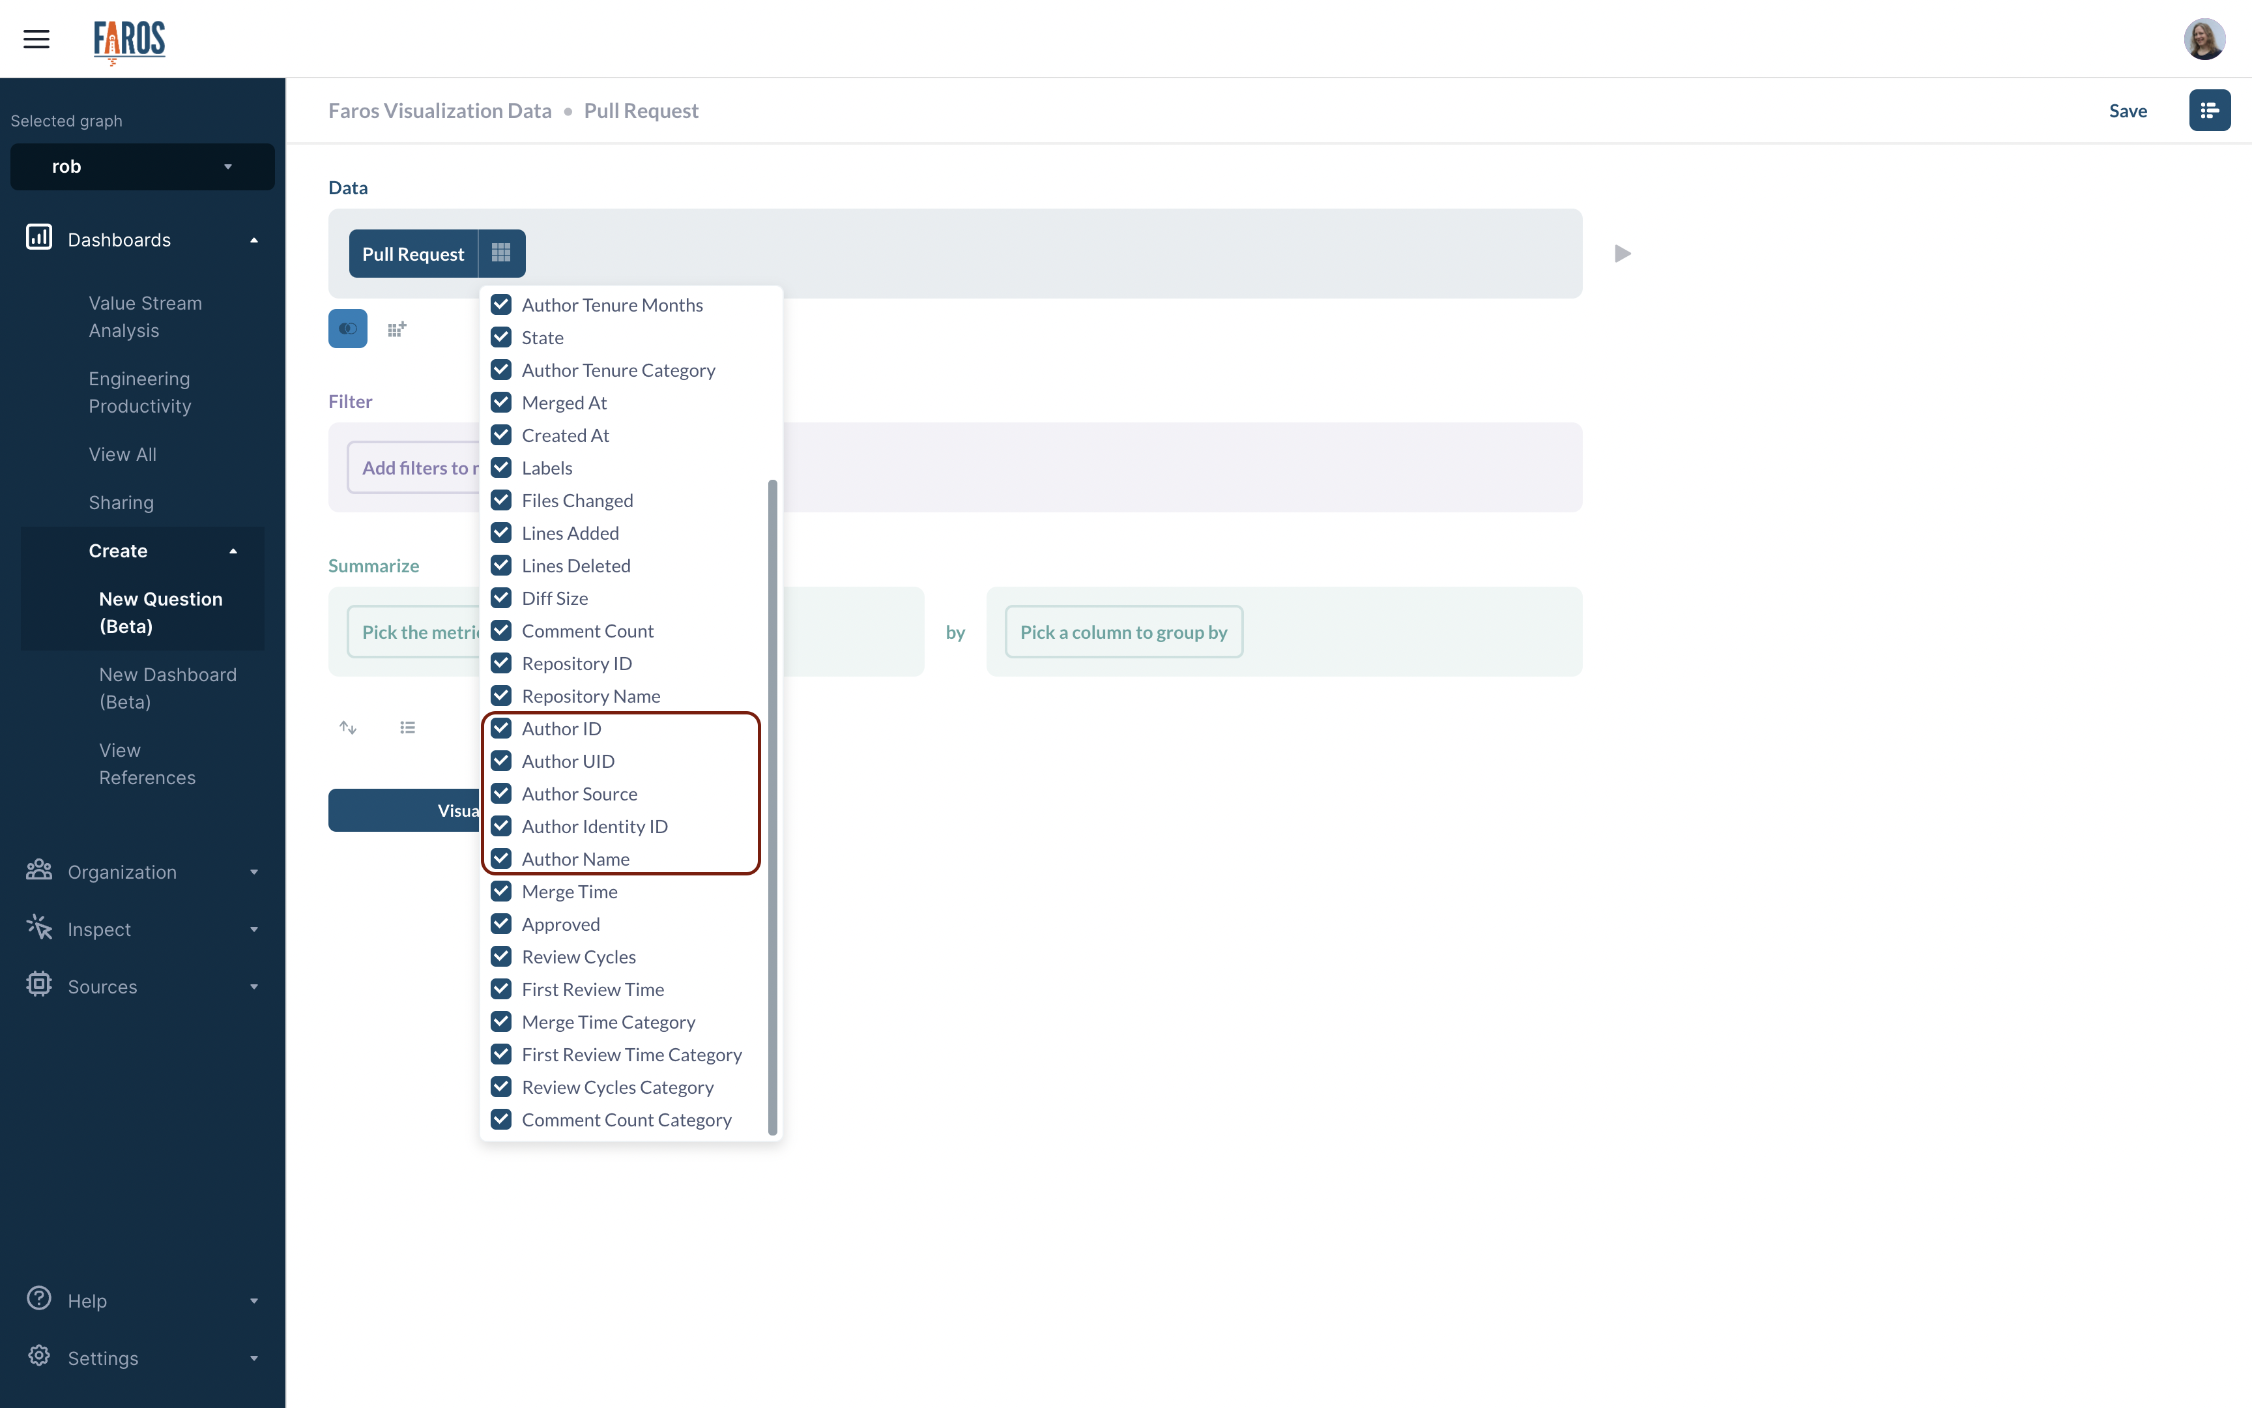
Task: Open the hamburger menu icon
Action: click(x=36, y=39)
